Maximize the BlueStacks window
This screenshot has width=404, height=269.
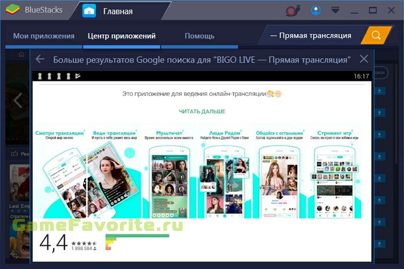click(373, 10)
